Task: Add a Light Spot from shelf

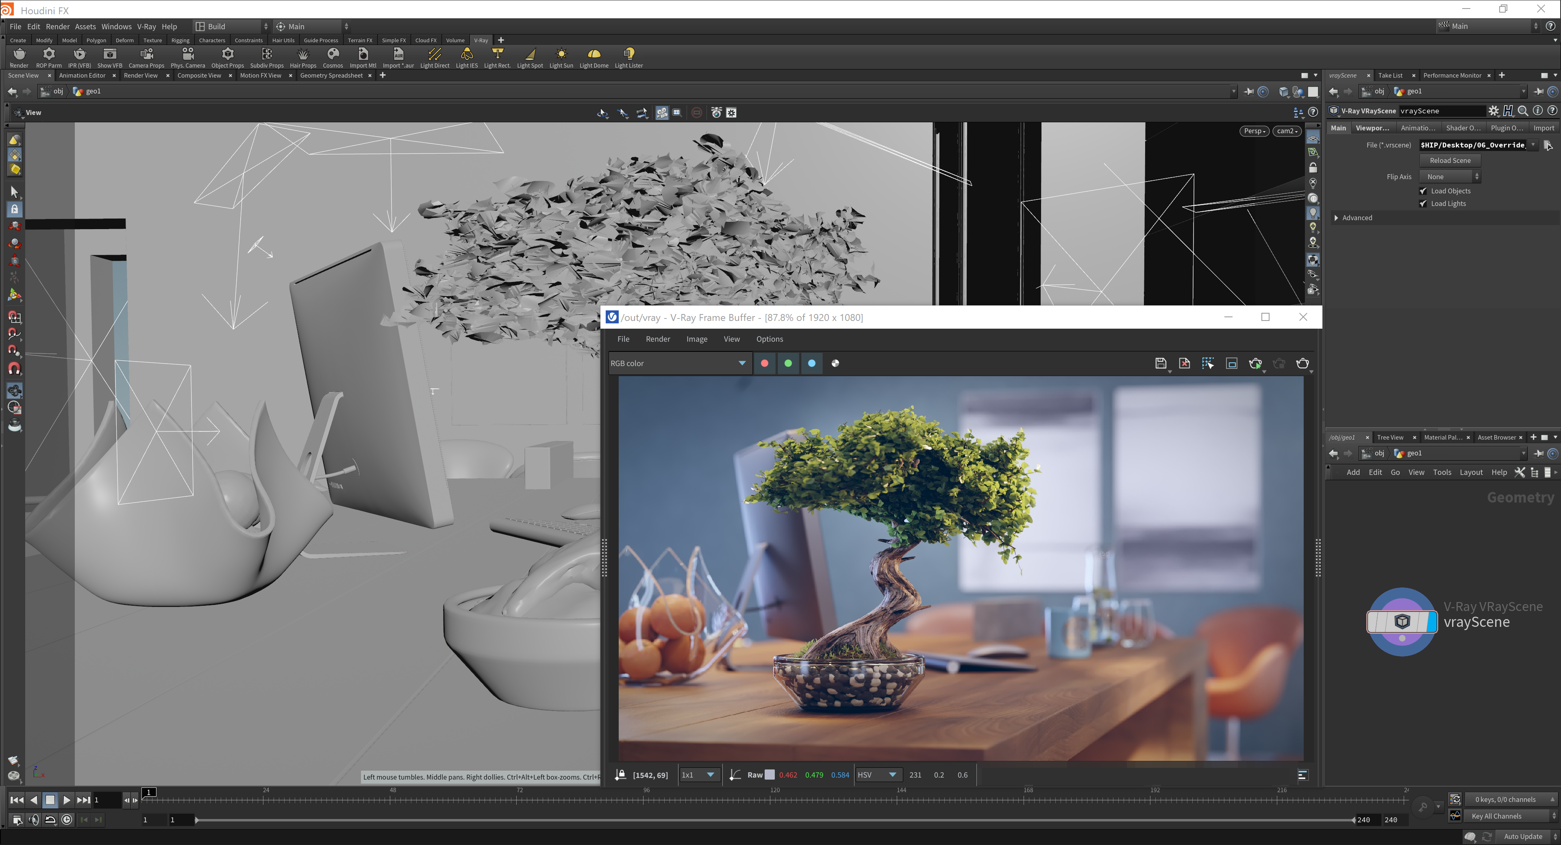Action: pyautogui.click(x=530, y=58)
